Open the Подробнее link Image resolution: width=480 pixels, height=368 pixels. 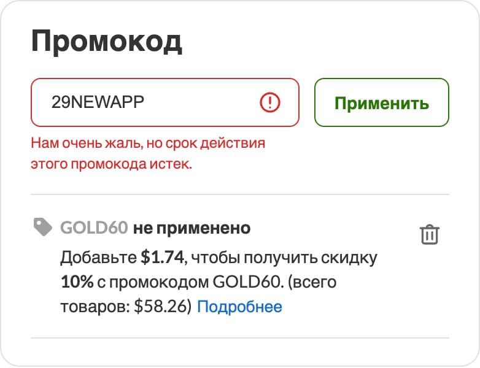239,306
